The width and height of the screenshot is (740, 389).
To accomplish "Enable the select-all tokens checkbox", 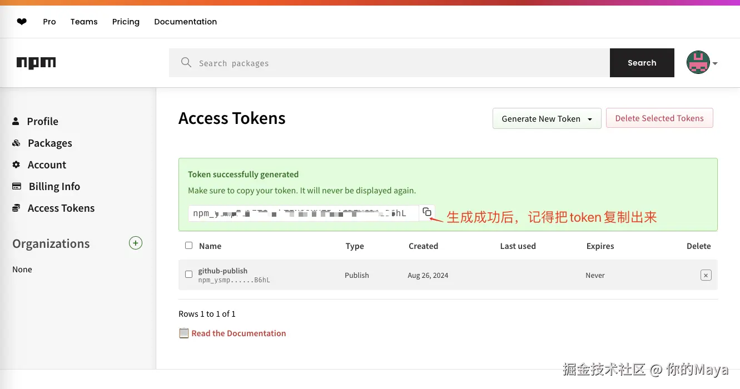I will [188, 245].
